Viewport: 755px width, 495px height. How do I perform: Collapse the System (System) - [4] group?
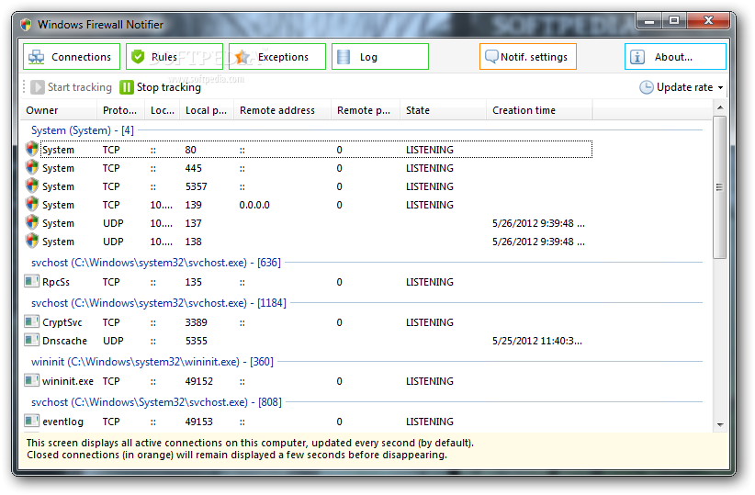click(x=83, y=130)
